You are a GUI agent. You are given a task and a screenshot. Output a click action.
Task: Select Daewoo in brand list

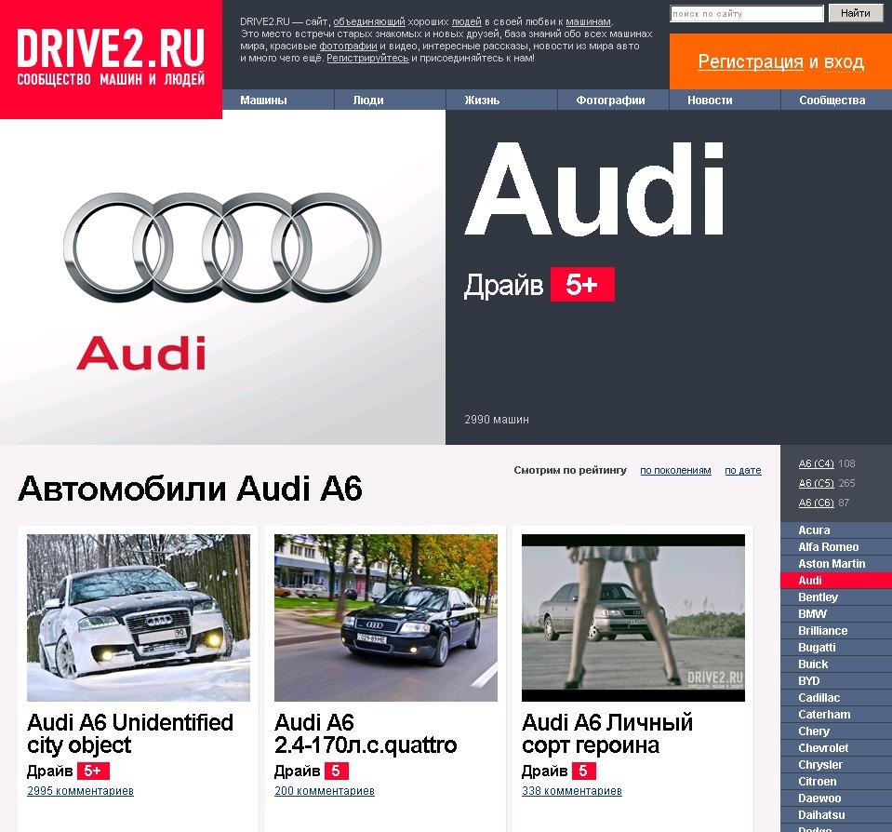836,798
